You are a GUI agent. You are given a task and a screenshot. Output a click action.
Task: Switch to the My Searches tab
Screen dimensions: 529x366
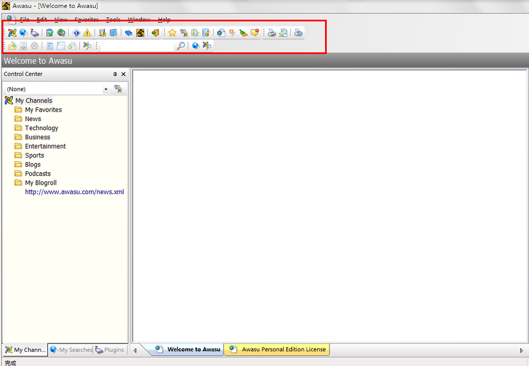pos(70,350)
